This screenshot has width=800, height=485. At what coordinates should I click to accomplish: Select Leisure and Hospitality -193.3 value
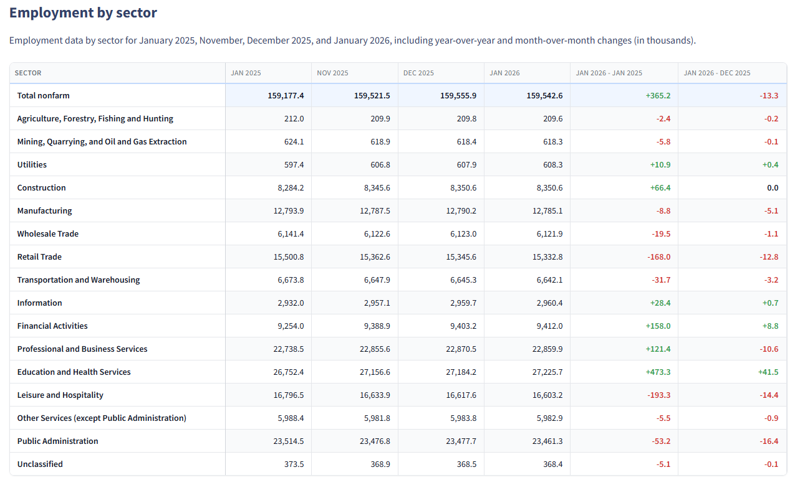pos(658,395)
